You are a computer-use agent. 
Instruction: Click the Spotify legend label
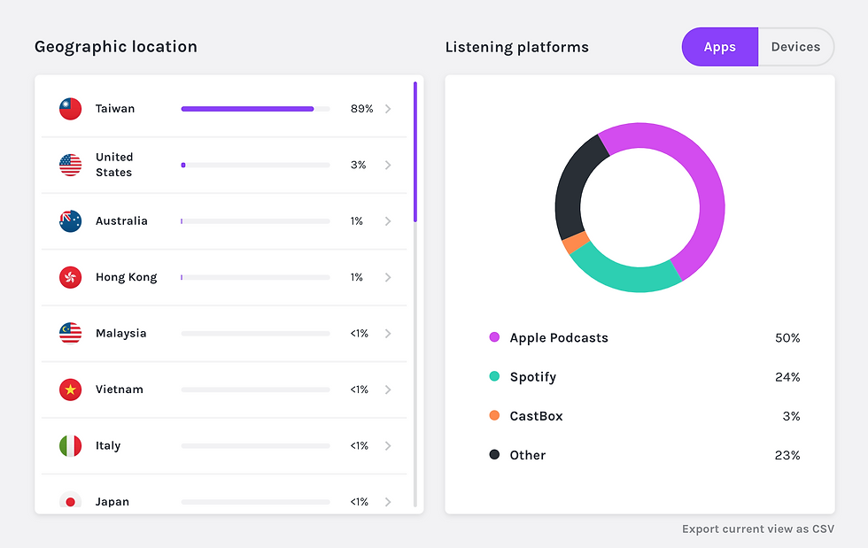click(533, 377)
